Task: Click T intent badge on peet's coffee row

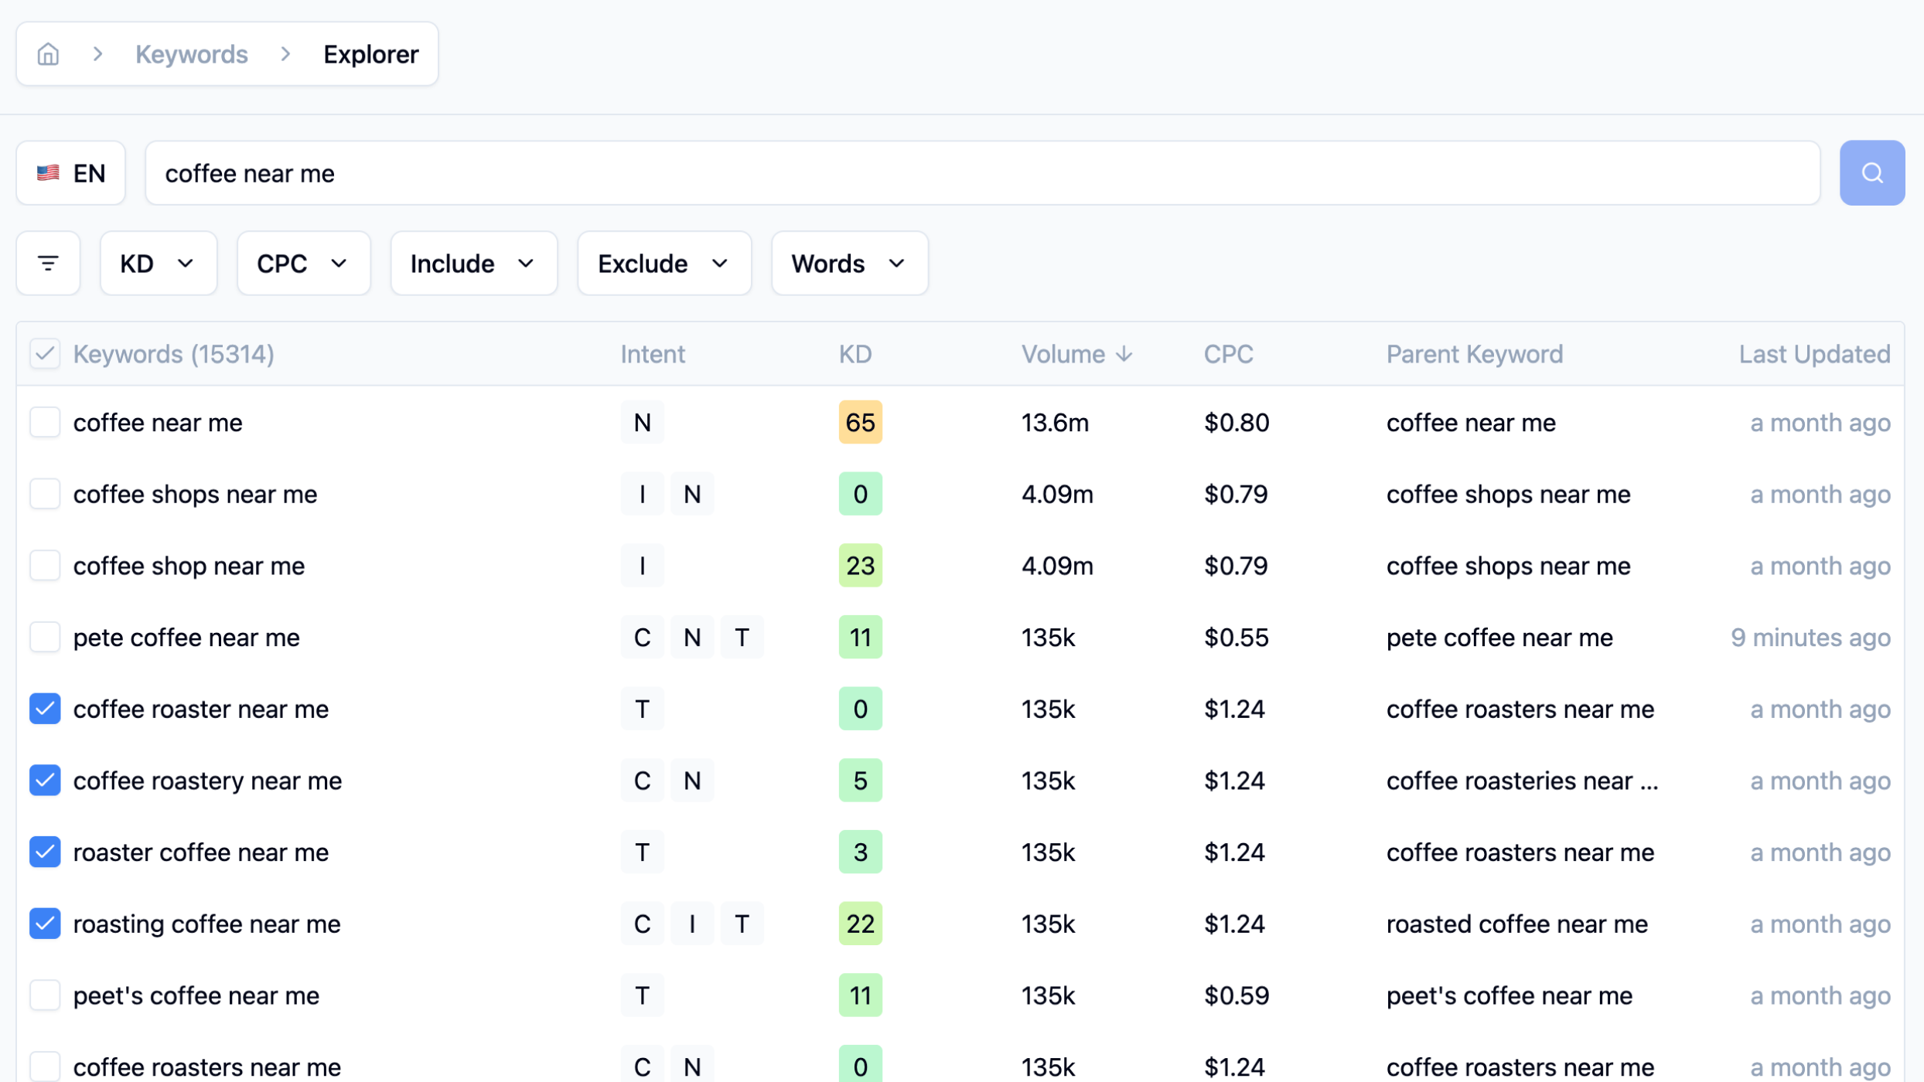Action: 642,995
